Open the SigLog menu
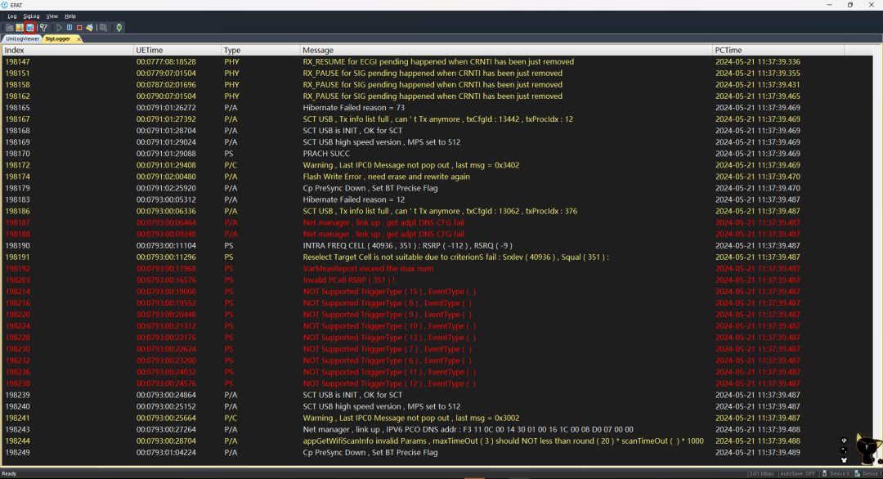This screenshot has width=883, height=479. point(31,16)
